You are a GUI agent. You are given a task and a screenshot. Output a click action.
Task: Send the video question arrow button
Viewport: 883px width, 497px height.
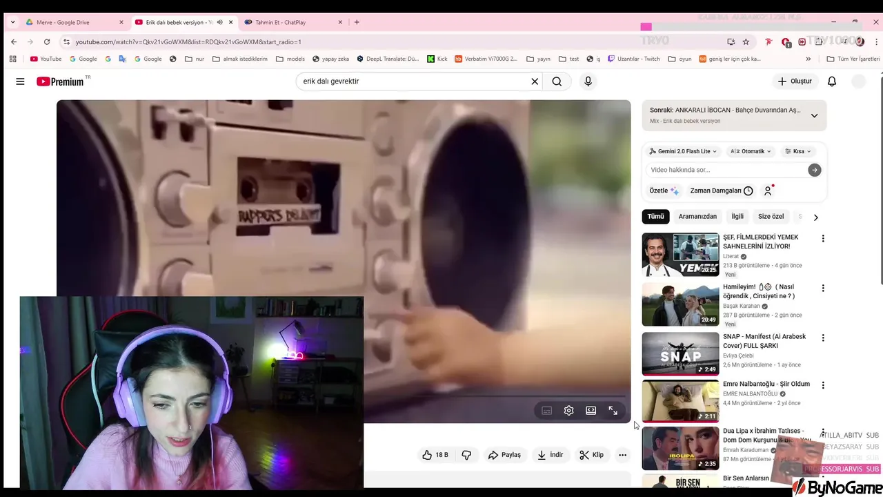point(815,170)
